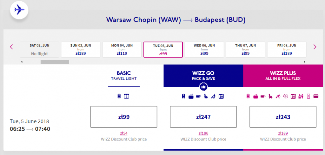The image size is (325, 155).
Task: Click the BASIC calendar icon showing 2
Action: (126, 96)
